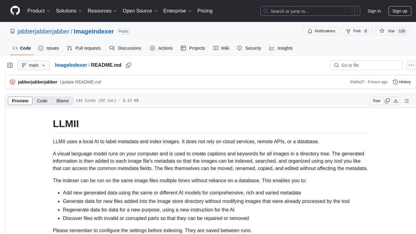The width and height of the screenshot is (416, 234).
Task: Open the commit author avatar
Action: (x=13, y=82)
